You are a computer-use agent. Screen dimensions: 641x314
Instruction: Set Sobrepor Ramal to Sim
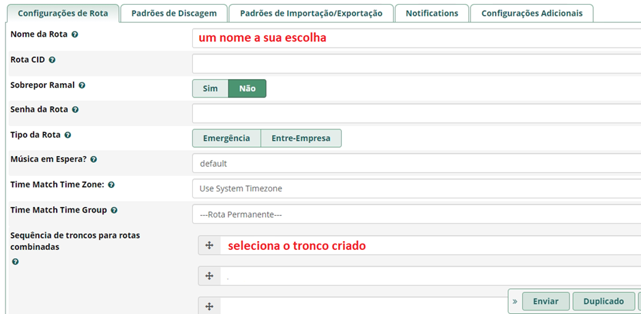(210, 89)
